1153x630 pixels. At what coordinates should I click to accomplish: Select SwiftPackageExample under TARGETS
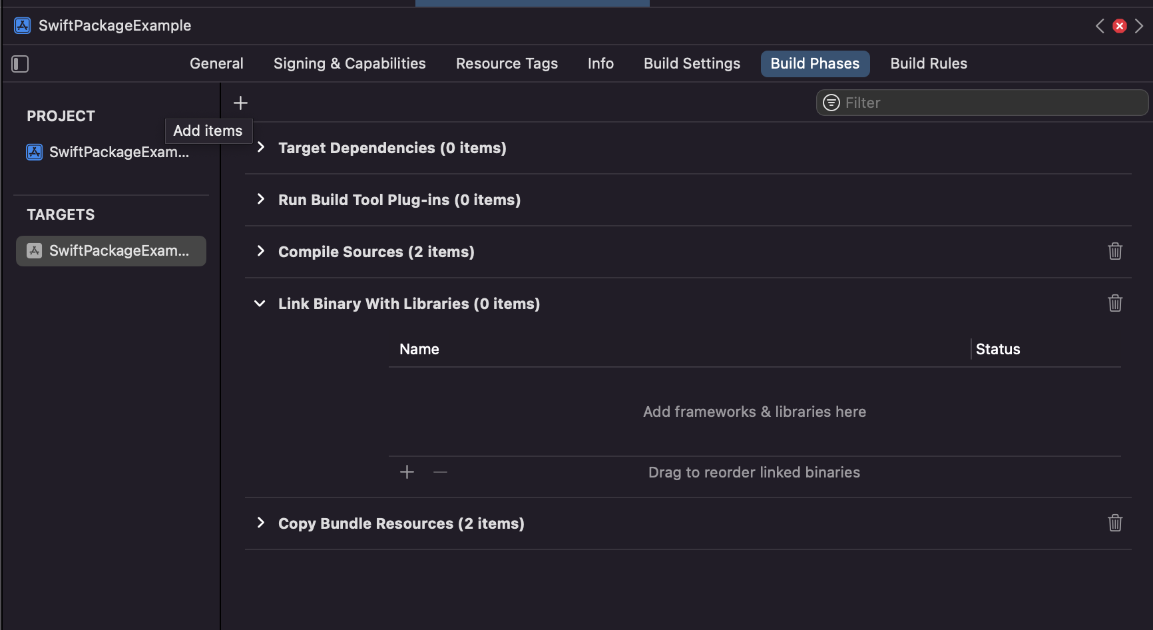click(111, 251)
